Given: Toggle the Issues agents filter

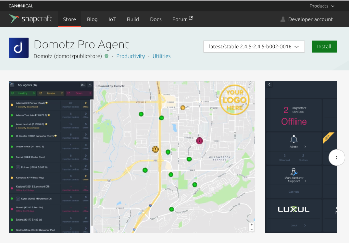Looking at the screenshot, I should coord(50,93).
